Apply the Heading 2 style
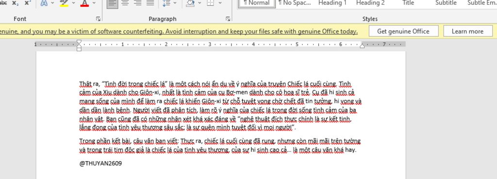The image size is (497, 179). pos(370,3)
